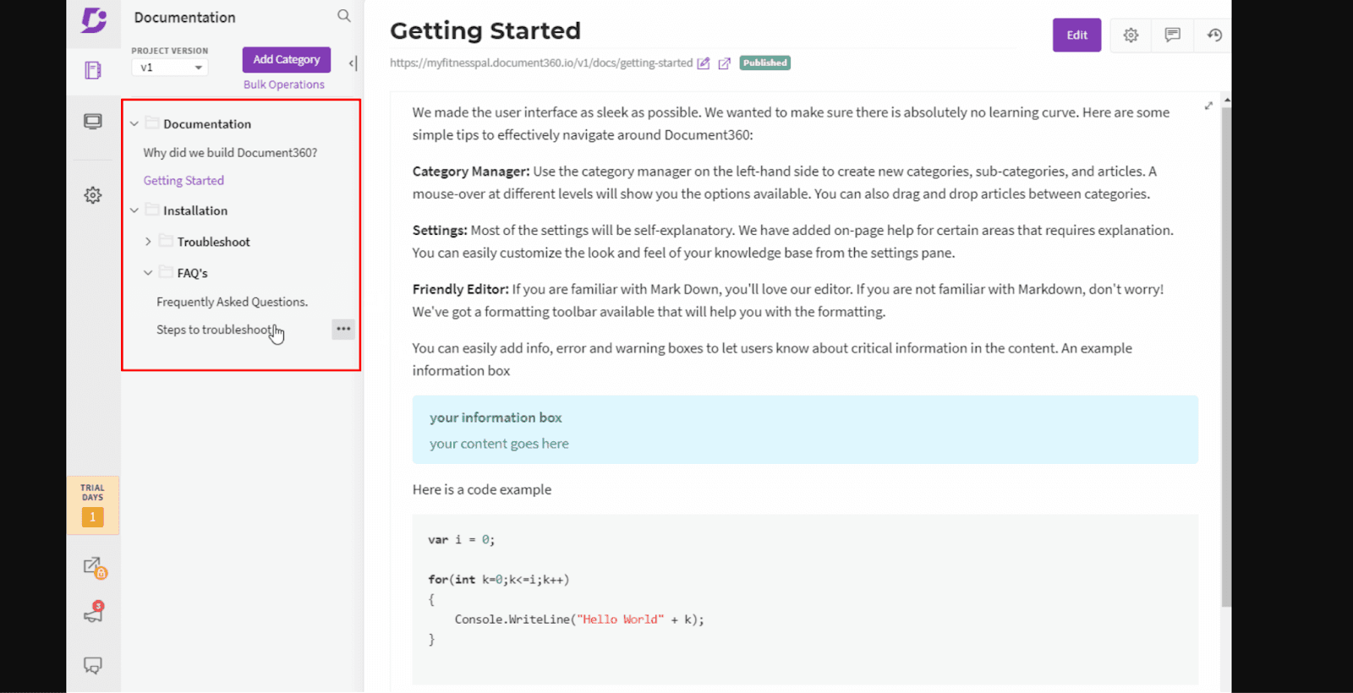Open Why did we build Document360? article
The height and width of the screenshot is (693, 1353).
tap(230, 153)
